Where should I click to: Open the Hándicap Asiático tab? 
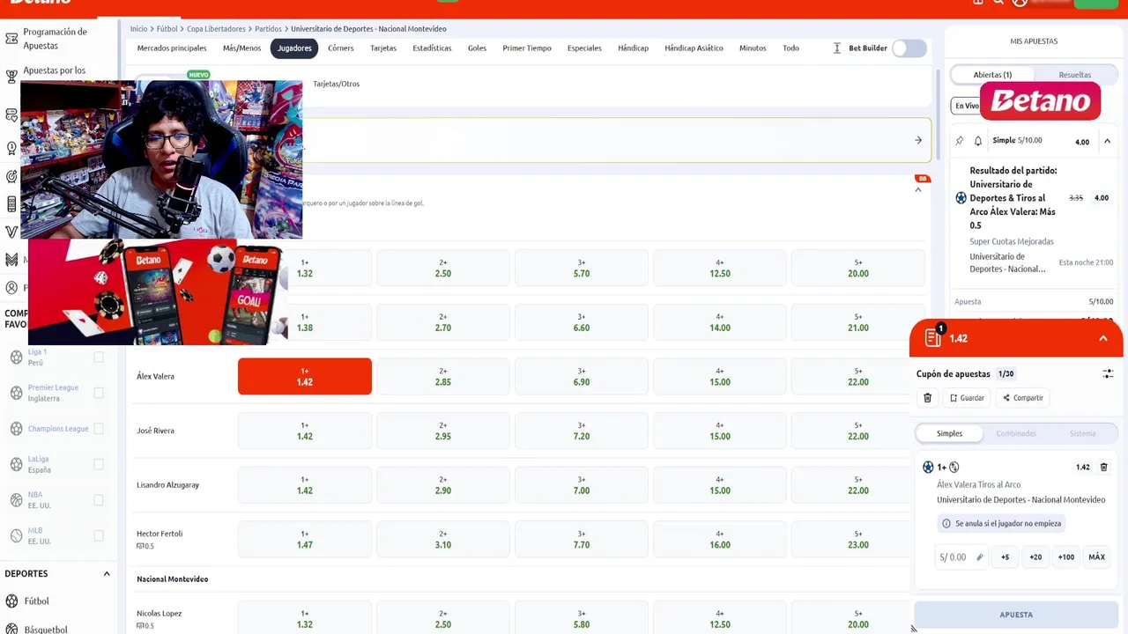tap(694, 48)
